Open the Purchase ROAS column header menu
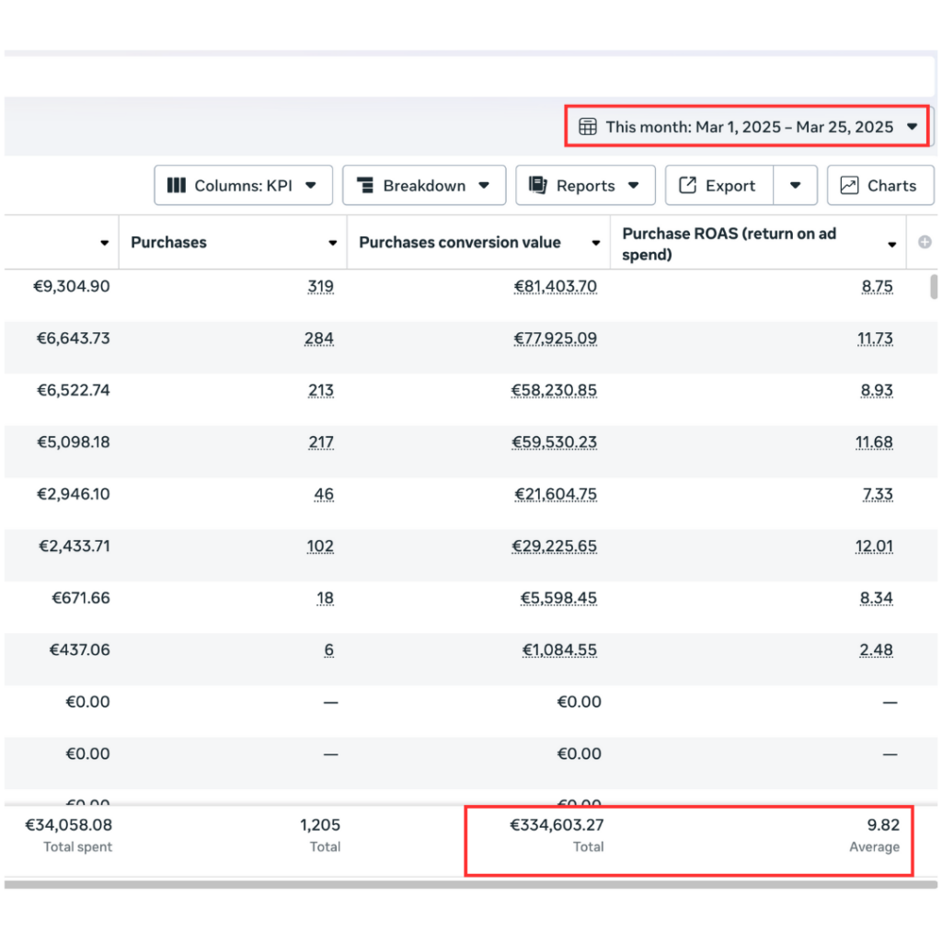The height and width of the screenshot is (942, 942). pyautogui.click(x=891, y=245)
